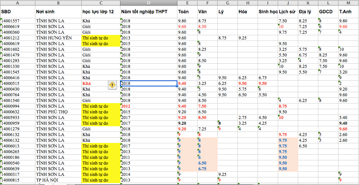Select the 'TP HÀ NỘI' cell
359x185 pixels.
[x=58, y=180]
